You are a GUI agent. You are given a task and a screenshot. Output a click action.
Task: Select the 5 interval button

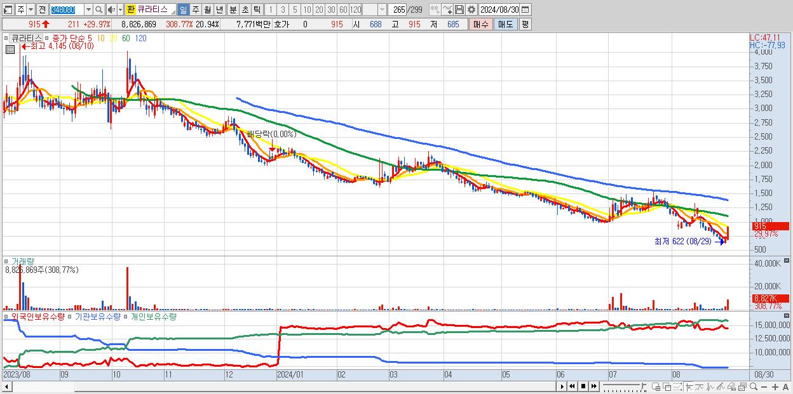(295, 10)
